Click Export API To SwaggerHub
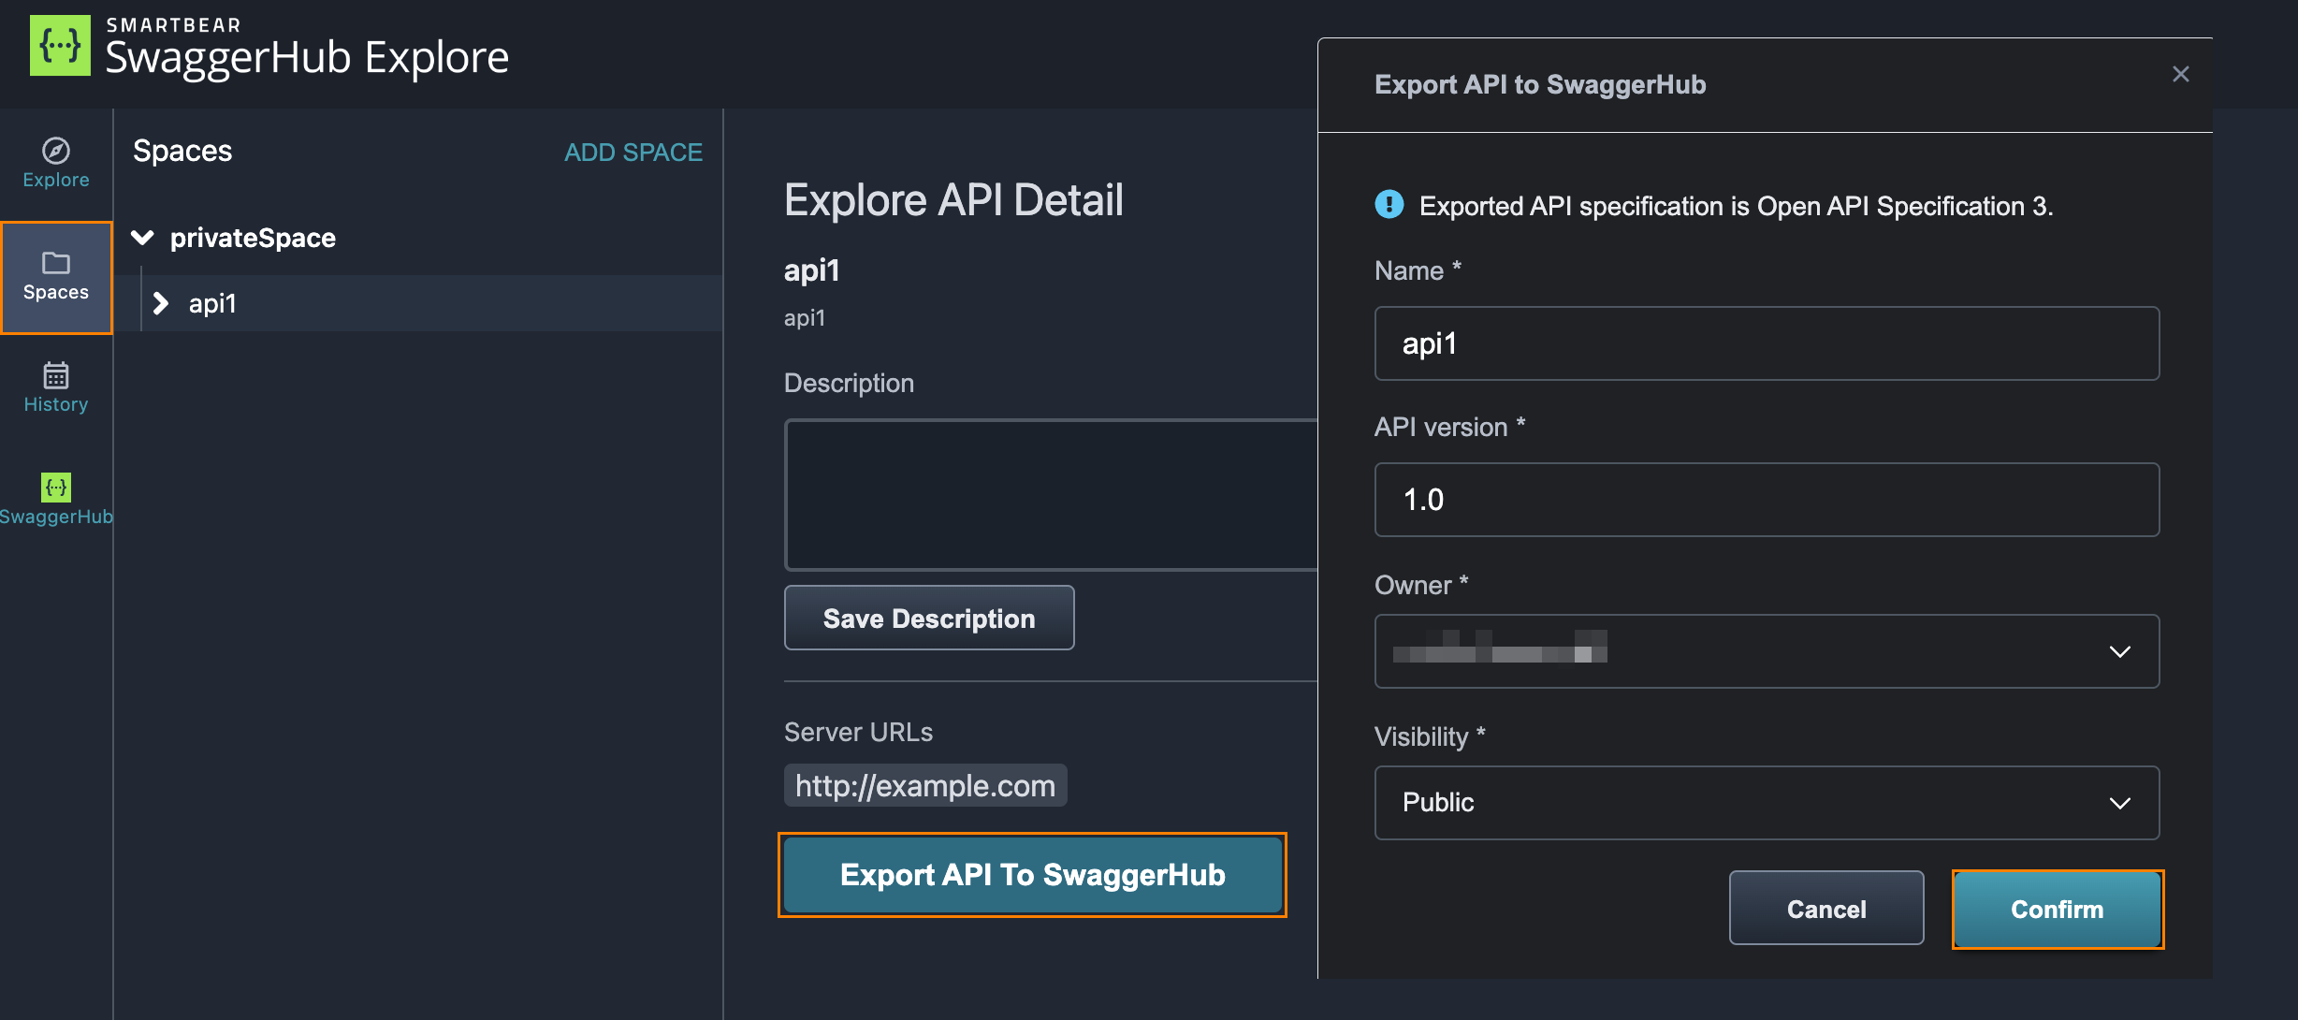The height and width of the screenshot is (1020, 2298). click(x=1032, y=874)
